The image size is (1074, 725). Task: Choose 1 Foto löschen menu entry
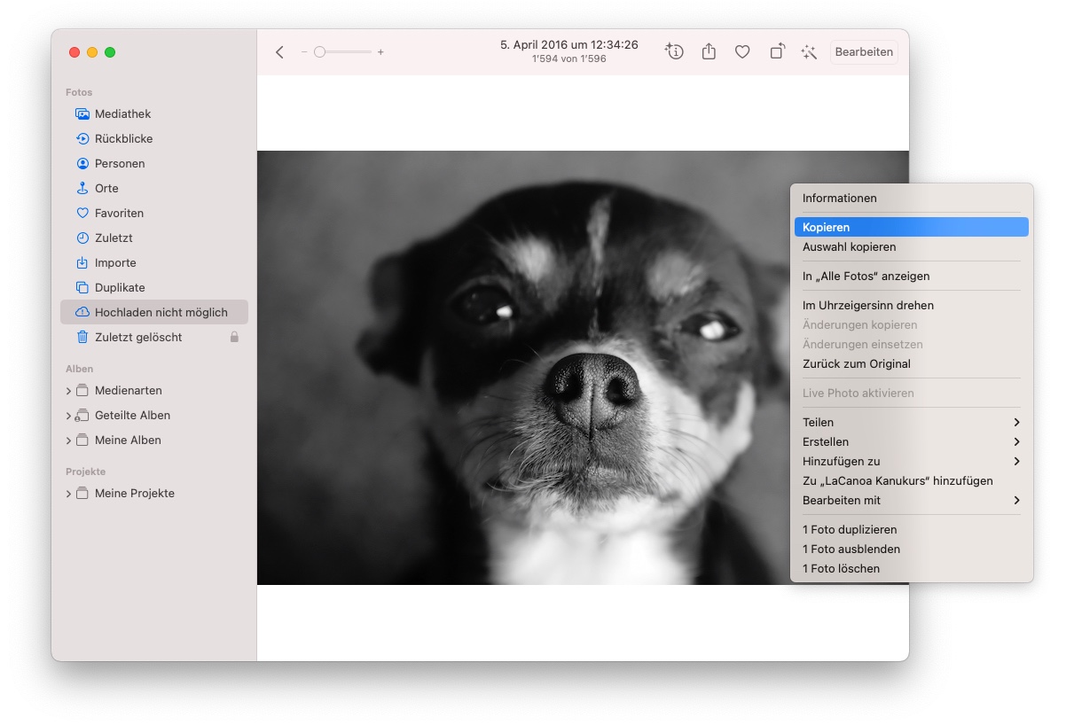coord(841,568)
